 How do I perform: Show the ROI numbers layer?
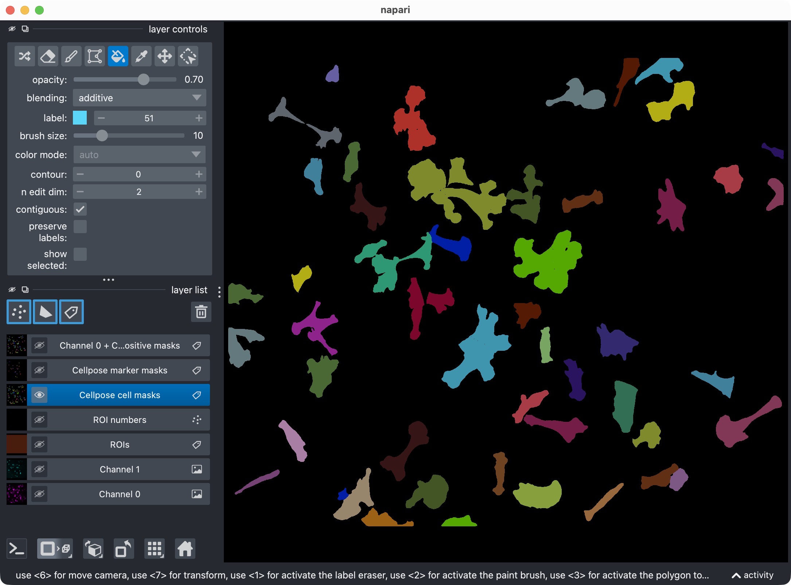pos(39,420)
